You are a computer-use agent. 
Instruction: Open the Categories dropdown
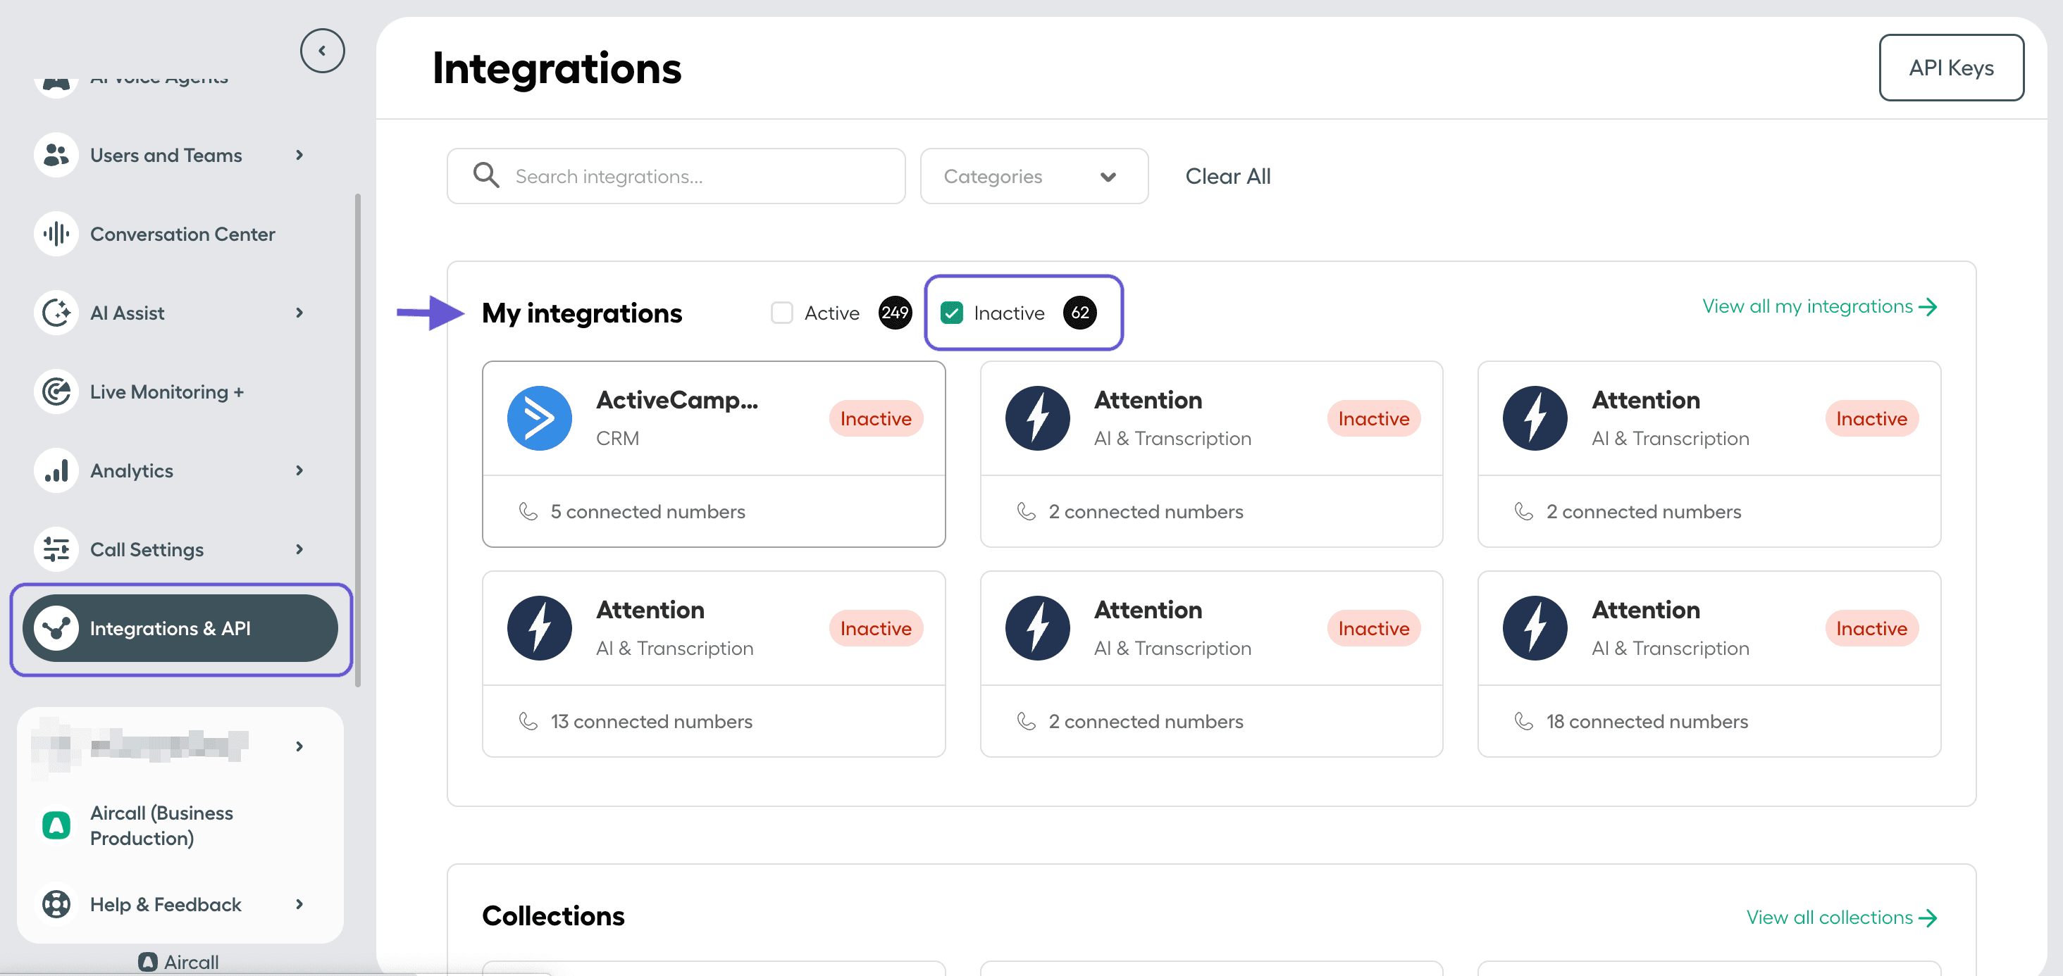pos(1033,175)
